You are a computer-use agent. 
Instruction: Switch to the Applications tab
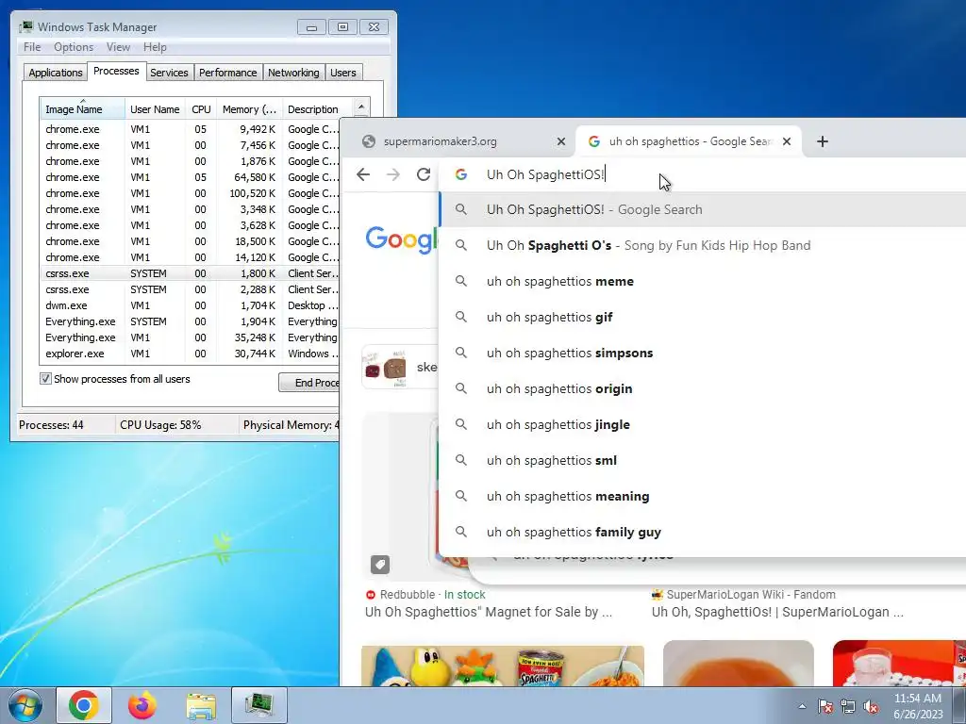click(x=56, y=73)
